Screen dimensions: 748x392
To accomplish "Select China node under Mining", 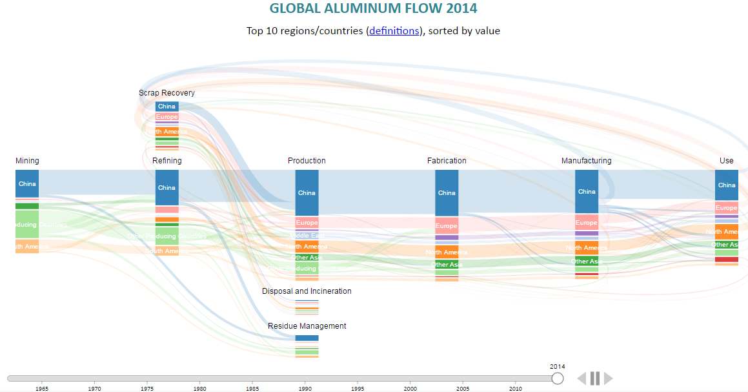I will [27, 183].
